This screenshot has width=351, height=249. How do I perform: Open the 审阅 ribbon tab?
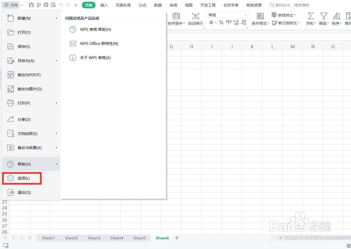(x=173, y=5)
